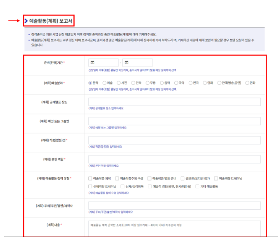278x237 pixels.
Task: Choose the 건축 radio option
Action: 133,83
